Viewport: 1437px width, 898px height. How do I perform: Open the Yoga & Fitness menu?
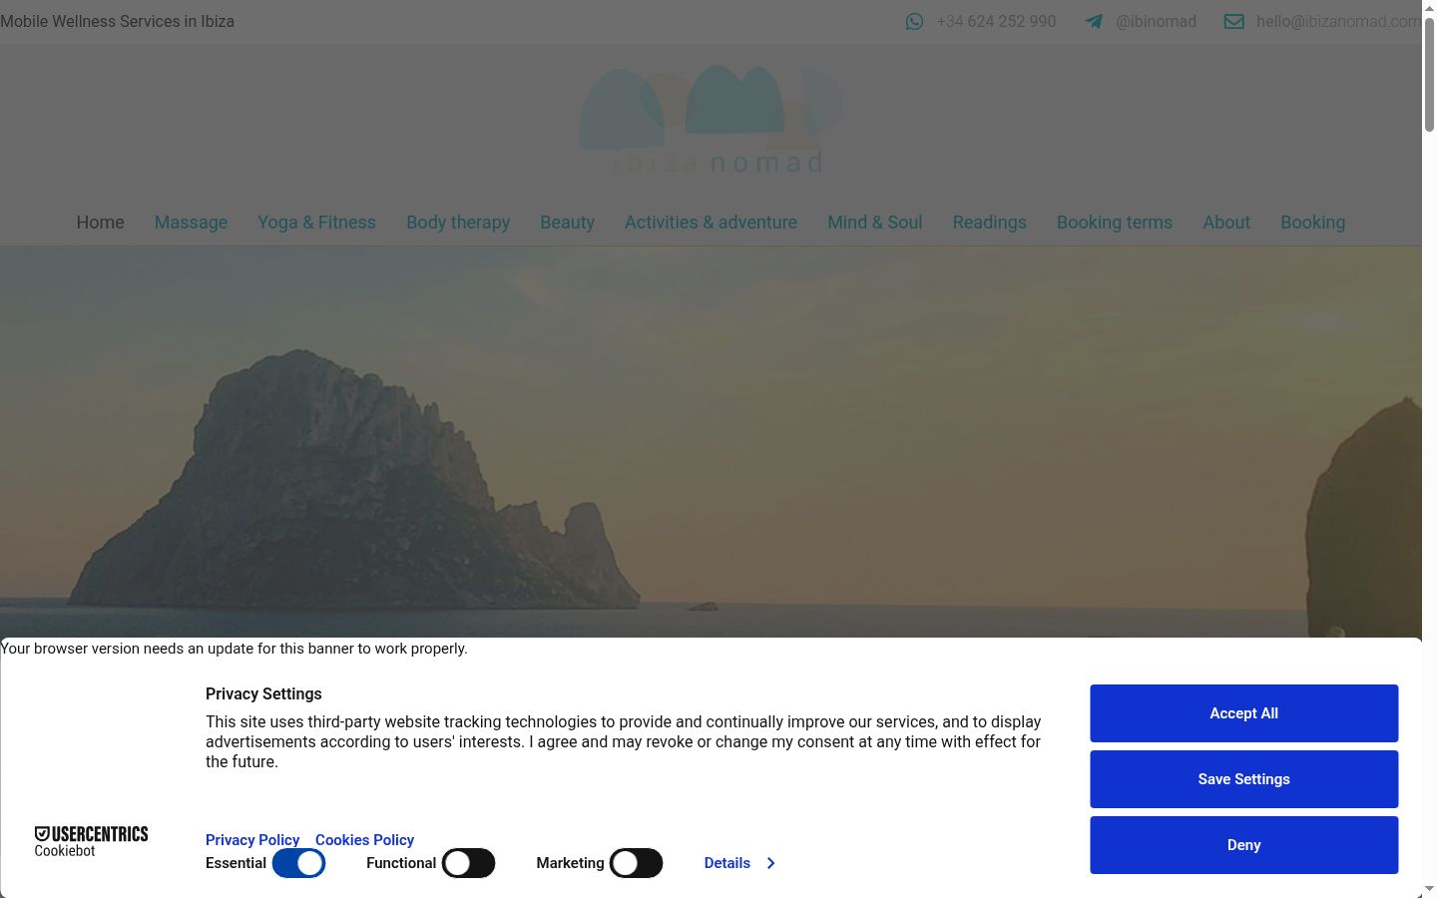[316, 223]
